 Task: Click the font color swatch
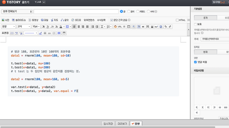click(61, 27)
